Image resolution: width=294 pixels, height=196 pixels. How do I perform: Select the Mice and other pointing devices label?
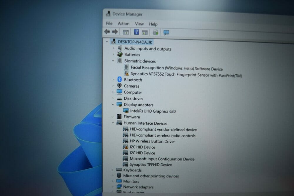[x=151, y=176]
